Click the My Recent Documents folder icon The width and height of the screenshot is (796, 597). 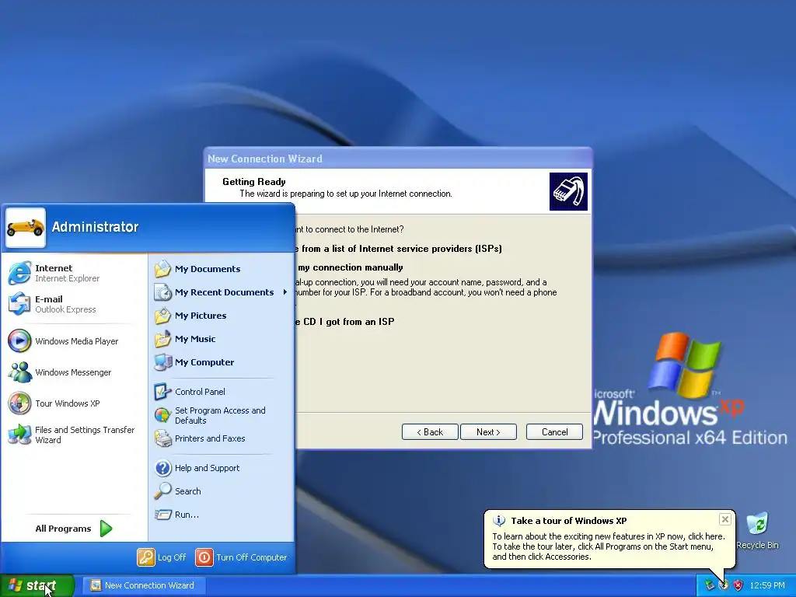[x=163, y=292]
